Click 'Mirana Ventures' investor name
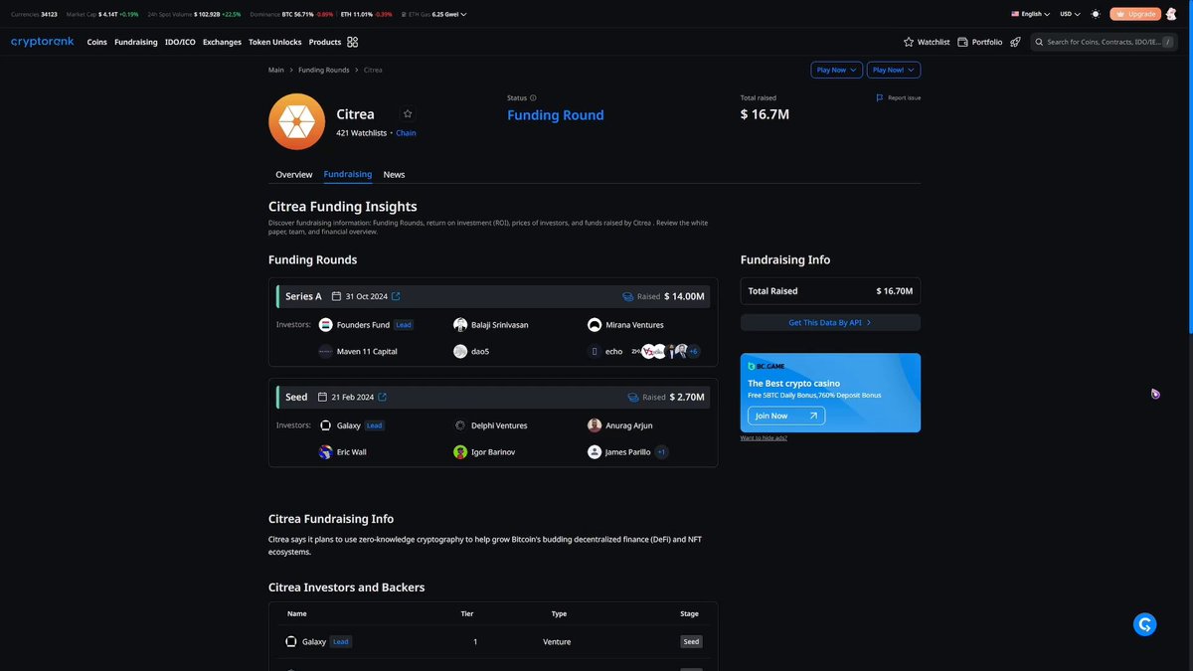The height and width of the screenshot is (671, 1193). [634, 325]
